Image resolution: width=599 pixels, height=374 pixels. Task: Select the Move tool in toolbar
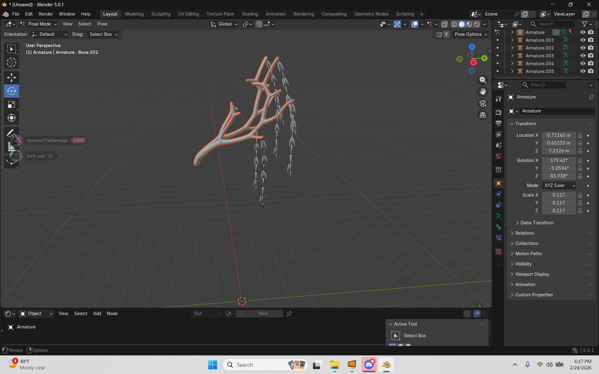pyautogui.click(x=11, y=77)
